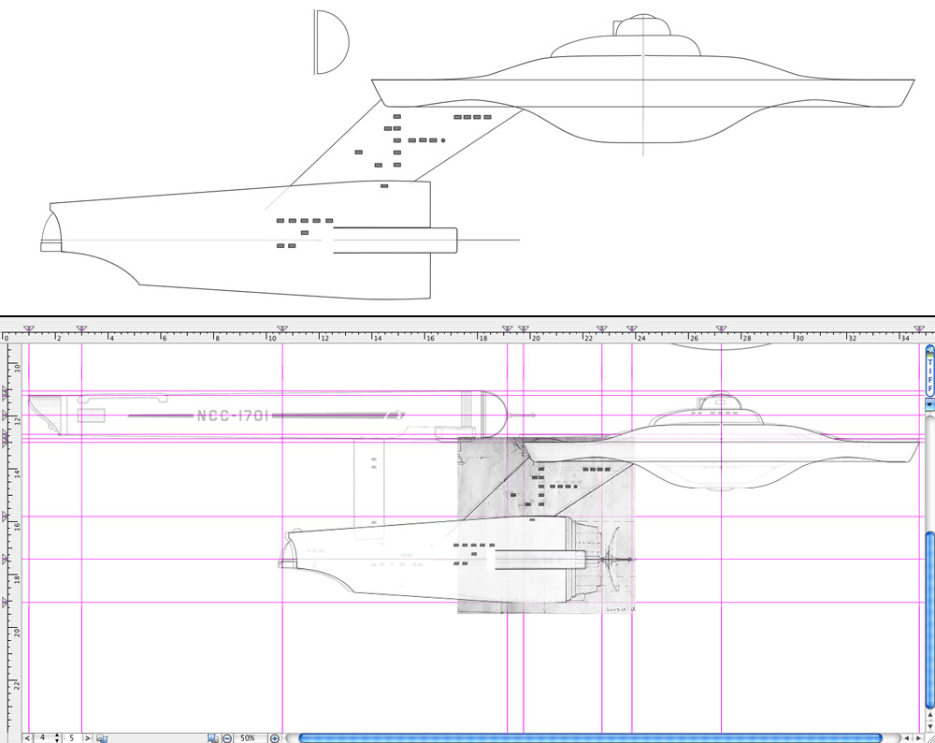Go to next page with right arrow
935x743 pixels.
coord(87,738)
